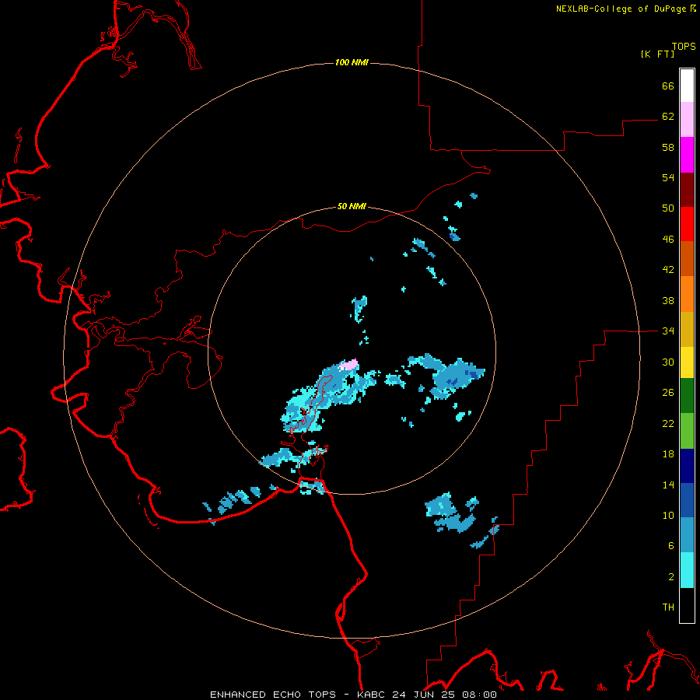Select the cyan band near legend bottom

pos(687,570)
